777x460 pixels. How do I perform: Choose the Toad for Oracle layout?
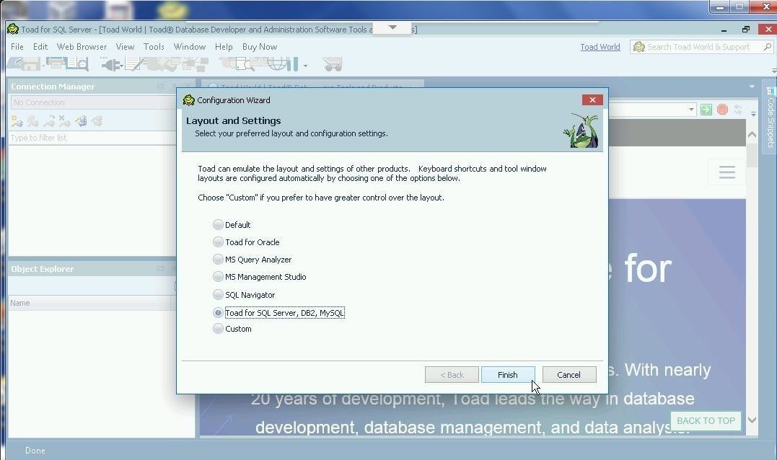tap(246, 242)
